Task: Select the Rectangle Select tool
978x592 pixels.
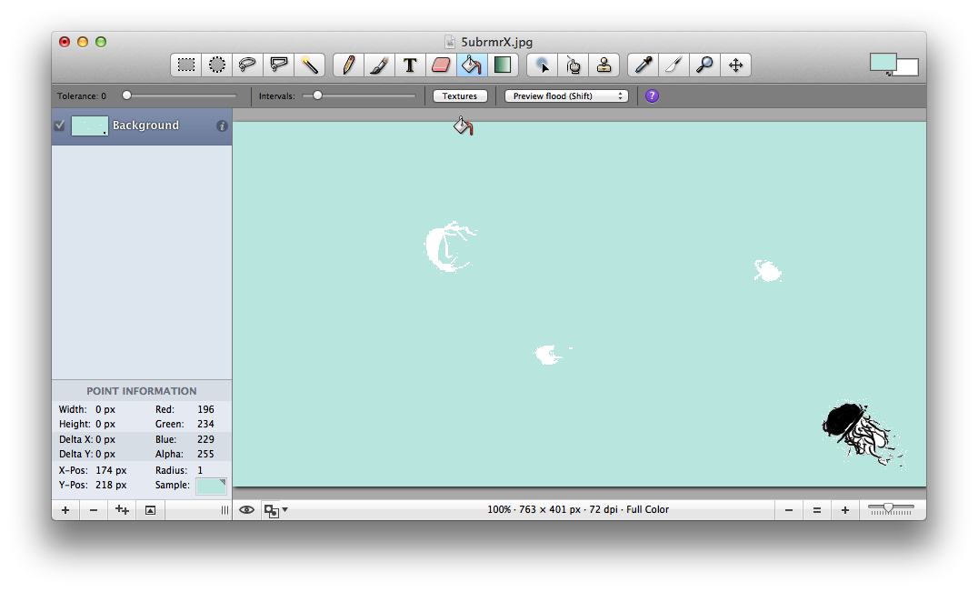Action: tap(186, 65)
